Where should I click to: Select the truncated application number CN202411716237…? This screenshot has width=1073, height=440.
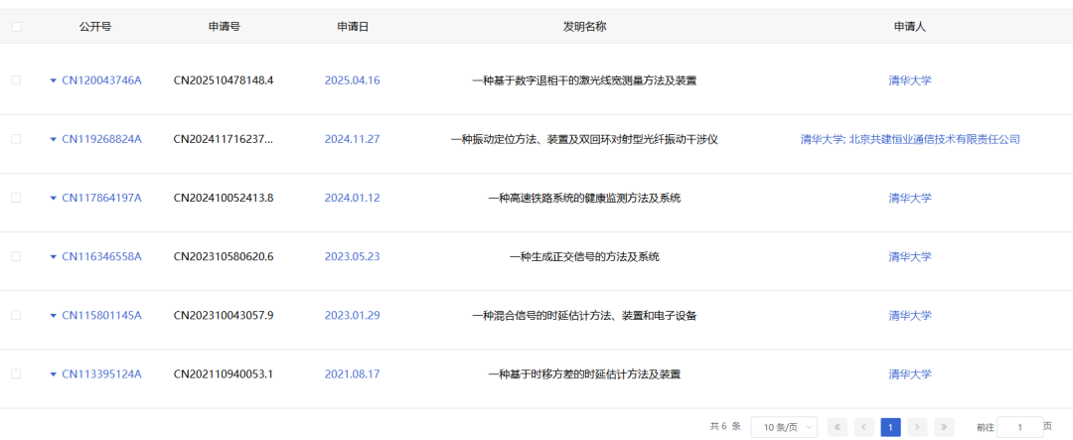pyautogui.click(x=224, y=139)
